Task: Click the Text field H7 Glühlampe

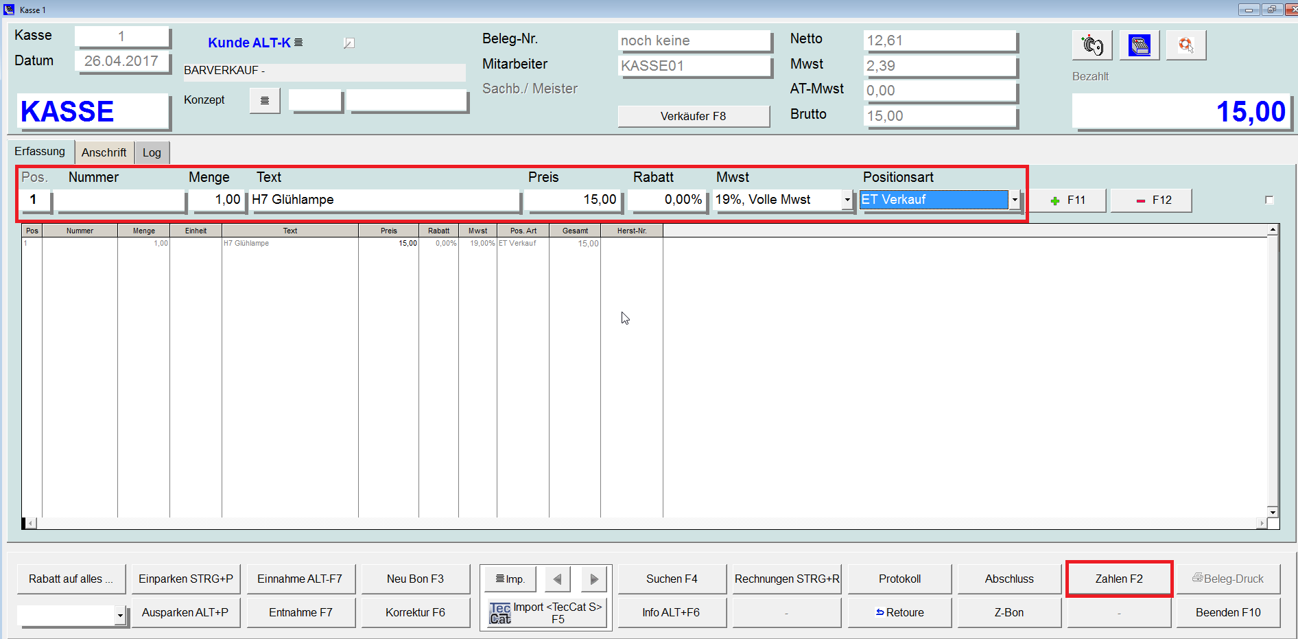Action: (x=384, y=200)
